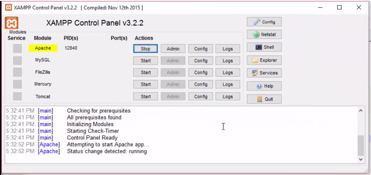Start the FileZilla module
This screenshot has width=371, height=175.
pos(146,72)
